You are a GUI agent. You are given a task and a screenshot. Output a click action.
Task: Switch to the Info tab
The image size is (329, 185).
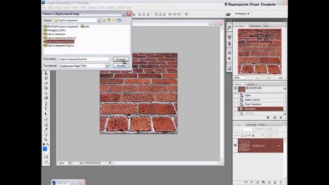click(266, 26)
